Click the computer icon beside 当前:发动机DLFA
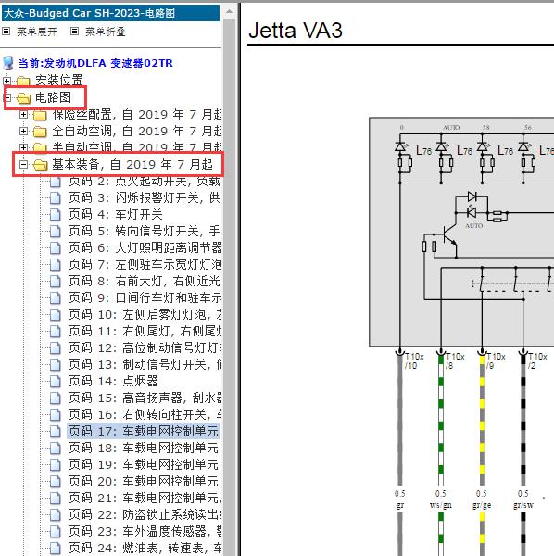The height and width of the screenshot is (556, 554). (8, 63)
